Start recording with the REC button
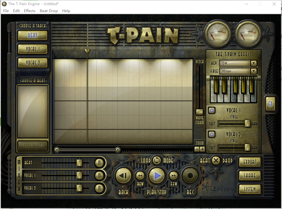The height and width of the screenshot is (209, 282). point(190,176)
